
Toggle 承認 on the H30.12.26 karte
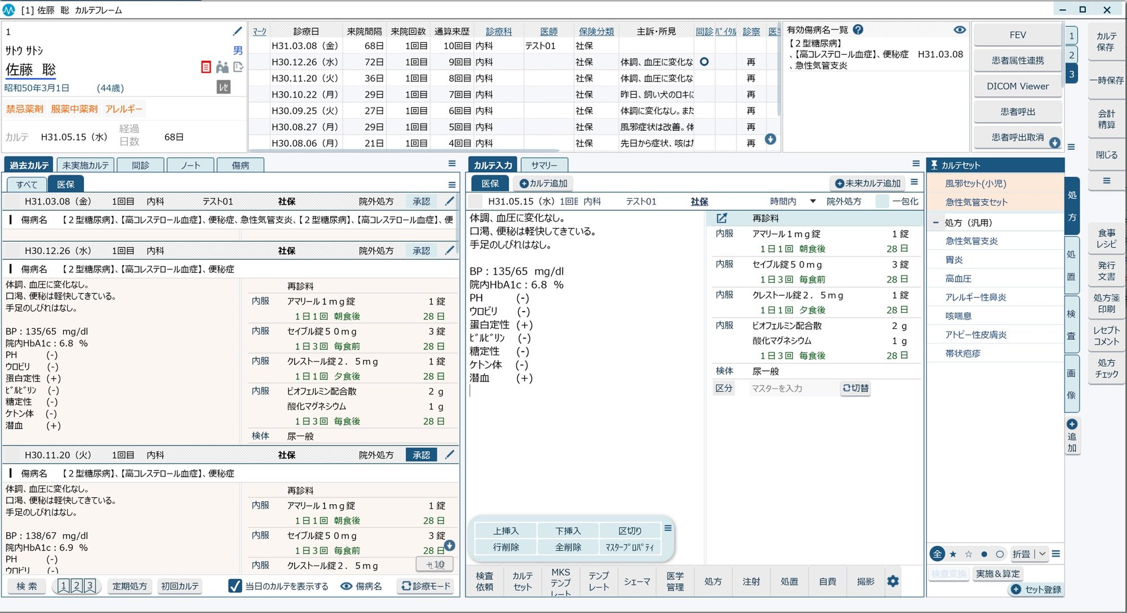pos(421,251)
